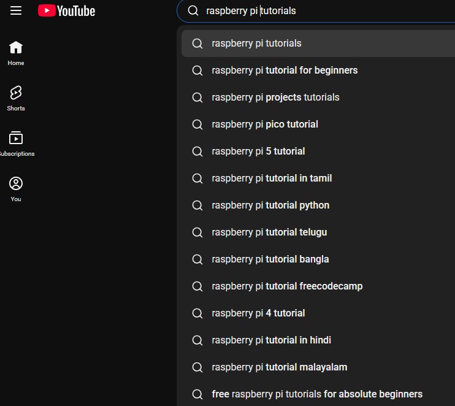The height and width of the screenshot is (406, 455).
Task: Select "free raspberry pi tutorials for absolute beginners"
Action: point(318,394)
